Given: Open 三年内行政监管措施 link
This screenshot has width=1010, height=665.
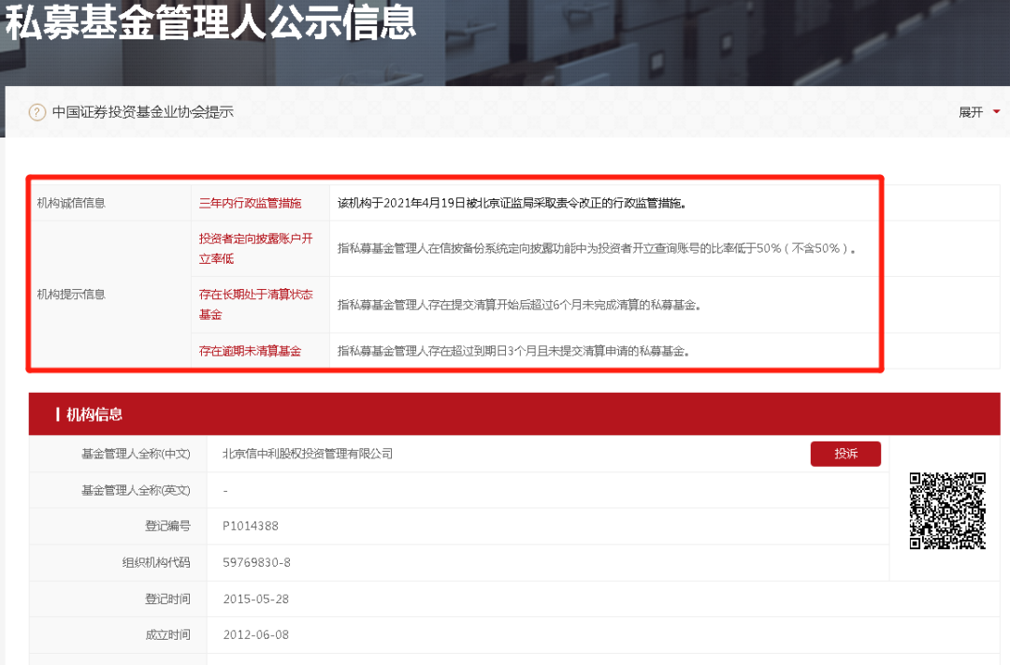Looking at the screenshot, I should [x=250, y=203].
